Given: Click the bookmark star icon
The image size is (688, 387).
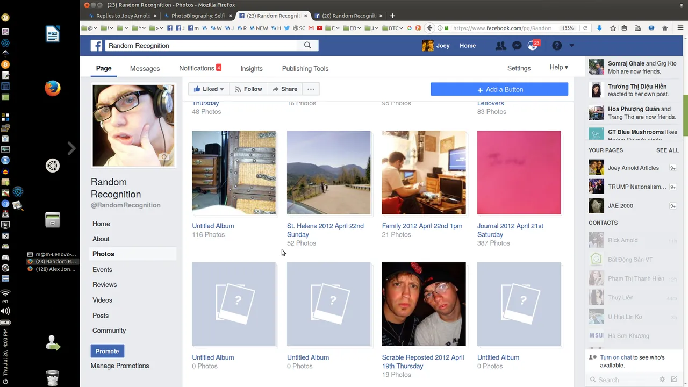Looking at the screenshot, I should pyautogui.click(x=613, y=28).
